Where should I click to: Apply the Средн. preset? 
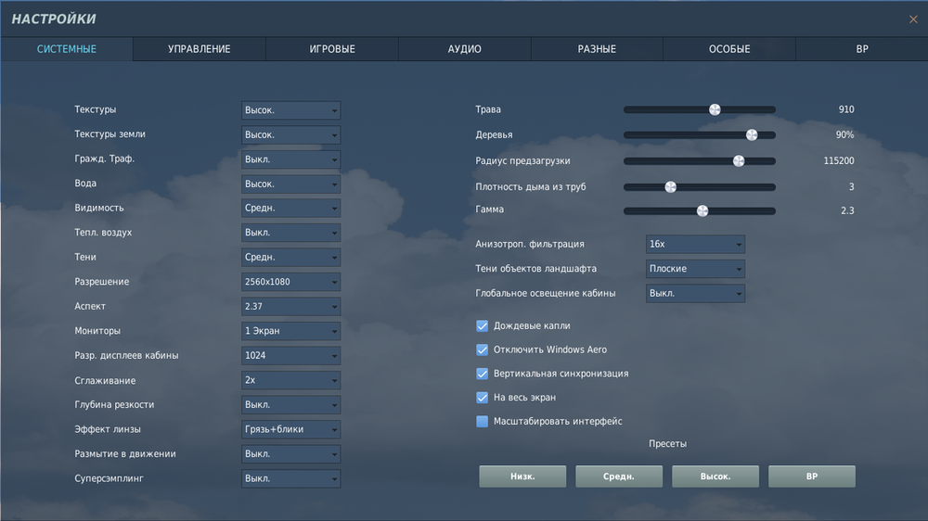point(619,477)
